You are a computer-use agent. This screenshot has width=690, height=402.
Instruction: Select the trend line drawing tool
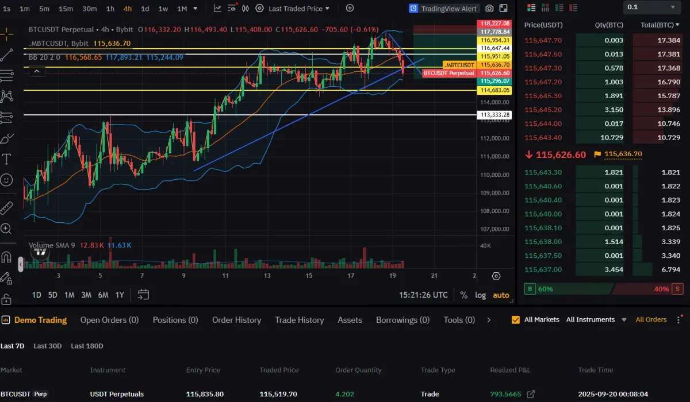coord(6,55)
